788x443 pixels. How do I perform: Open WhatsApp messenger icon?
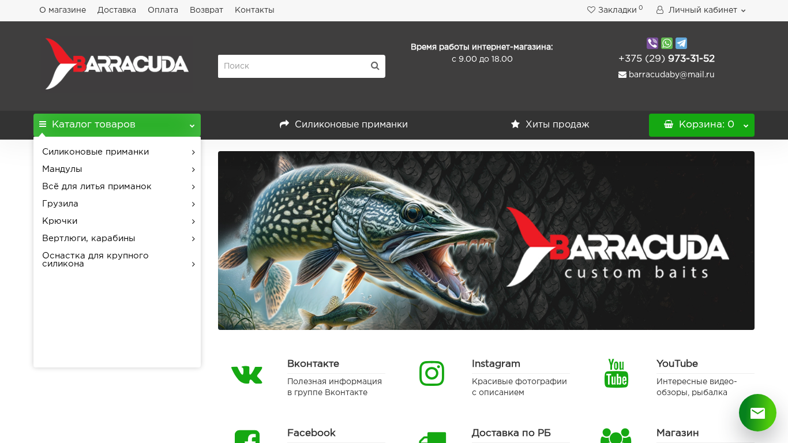click(x=667, y=43)
